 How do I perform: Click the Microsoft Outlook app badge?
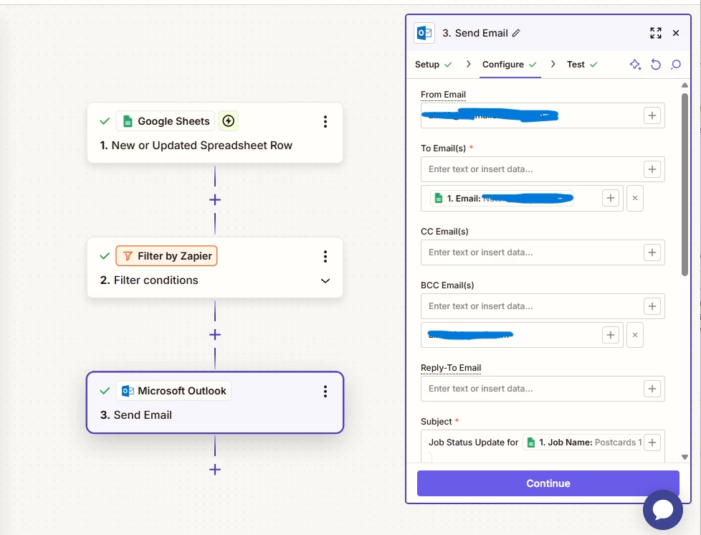[173, 391]
